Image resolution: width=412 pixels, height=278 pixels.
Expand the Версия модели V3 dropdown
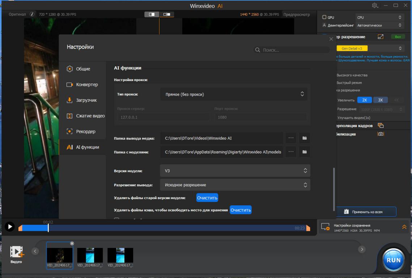[235, 170]
